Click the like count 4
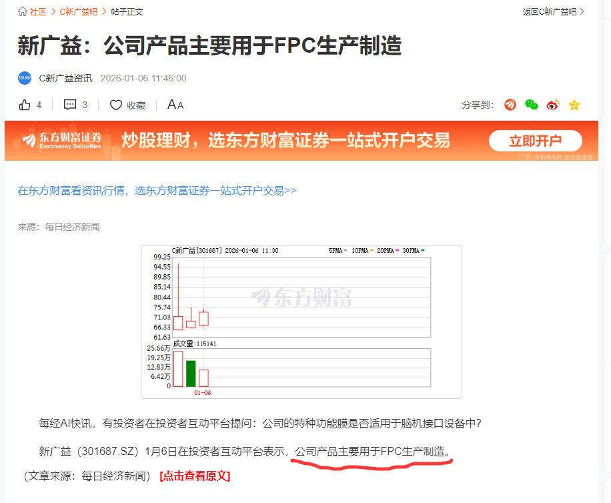 click(x=39, y=105)
